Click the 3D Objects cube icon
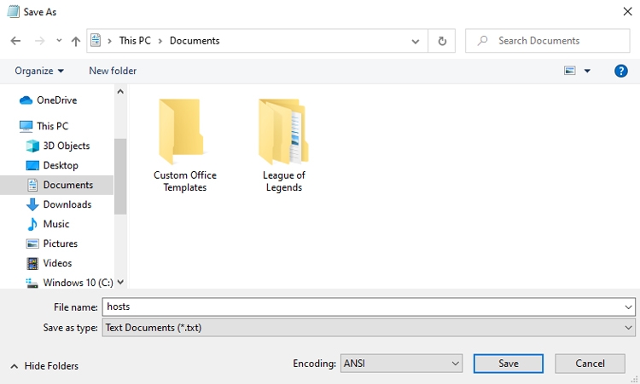The width and height of the screenshot is (640, 384). [32, 146]
